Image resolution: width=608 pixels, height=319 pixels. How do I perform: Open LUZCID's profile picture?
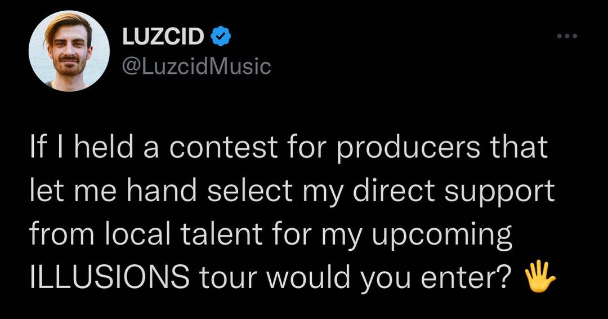(x=69, y=51)
